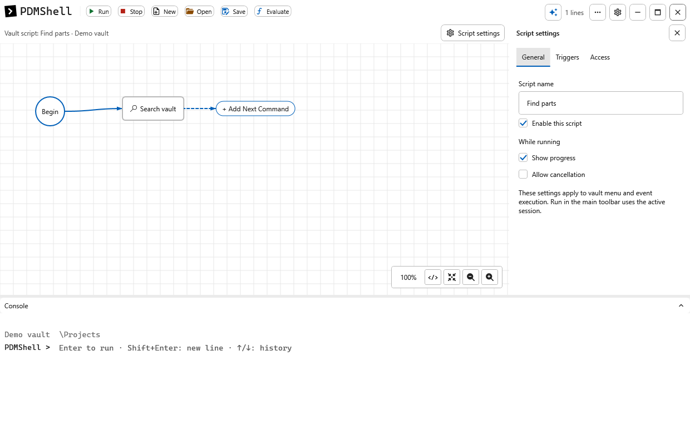Check Allow cancellation option
Screen dimensions: 690x434
pyautogui.click(x=523, y=174)
